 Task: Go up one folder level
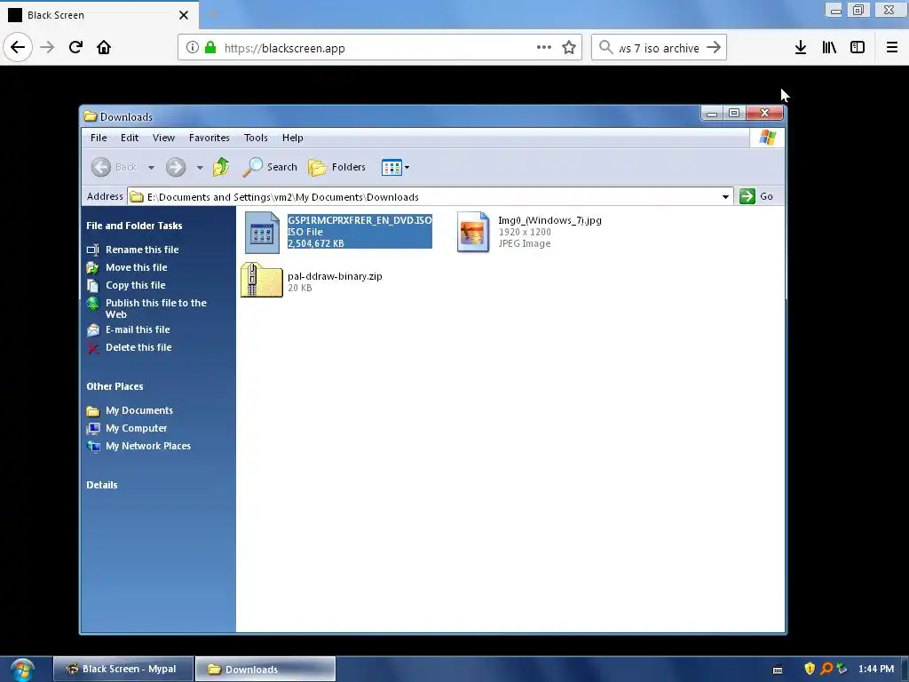tap(221, 167)
